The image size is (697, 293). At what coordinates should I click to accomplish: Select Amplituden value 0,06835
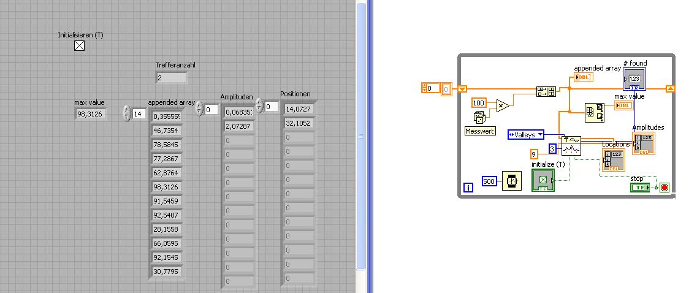point(238,112)
